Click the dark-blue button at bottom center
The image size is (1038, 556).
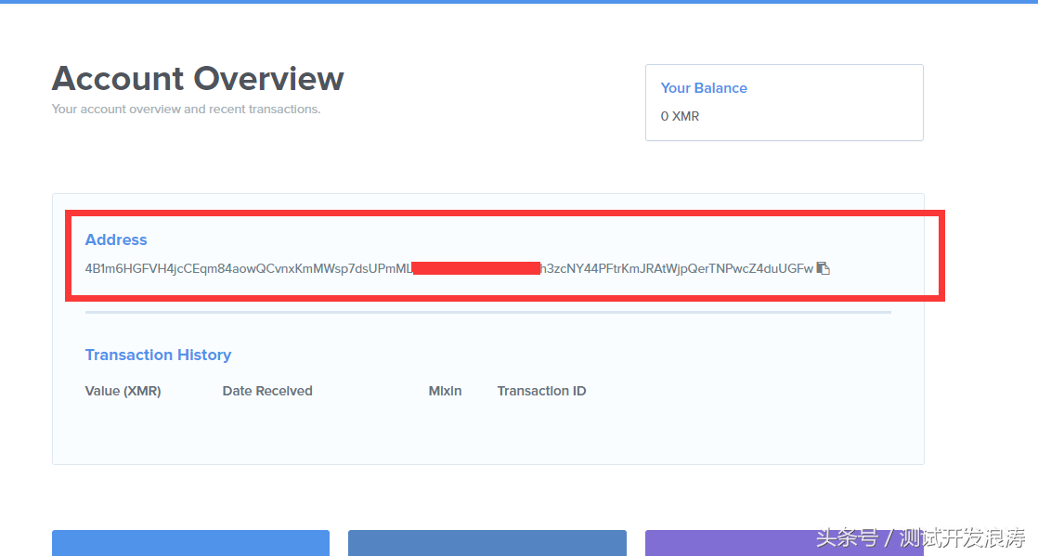(487, 543)
